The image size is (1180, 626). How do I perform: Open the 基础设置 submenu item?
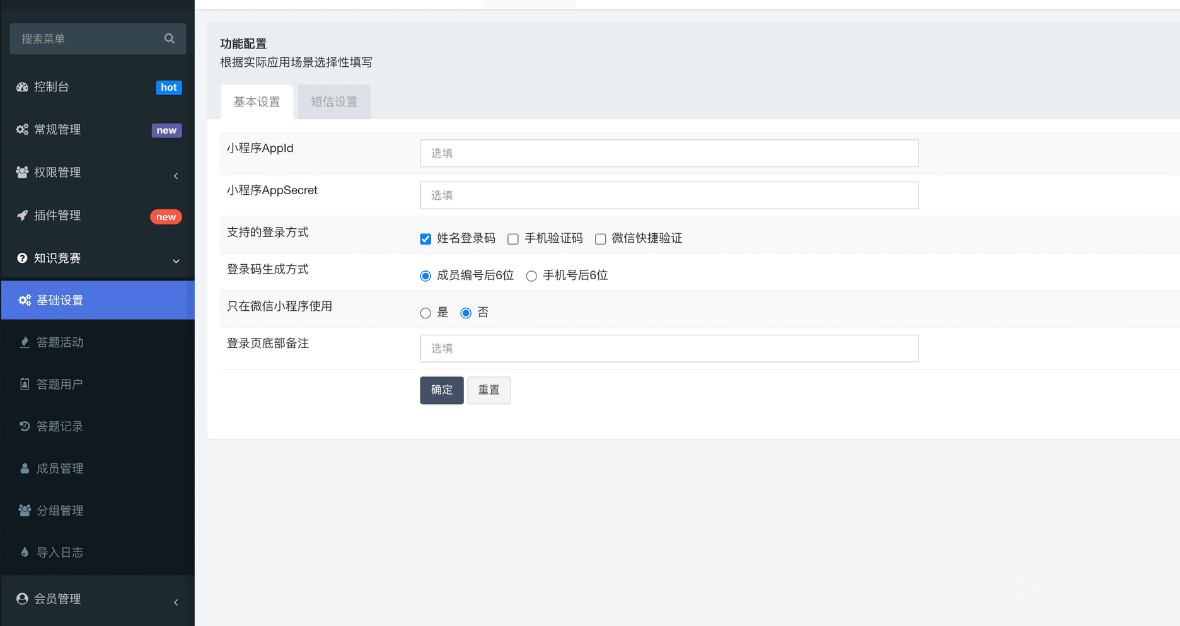pyautogui.click(x=98, y=300)
